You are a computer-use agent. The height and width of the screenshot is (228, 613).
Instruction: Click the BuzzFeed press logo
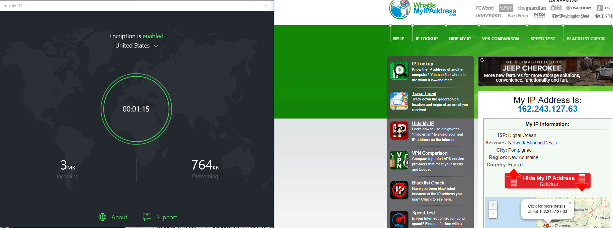[x=518, y=16]
